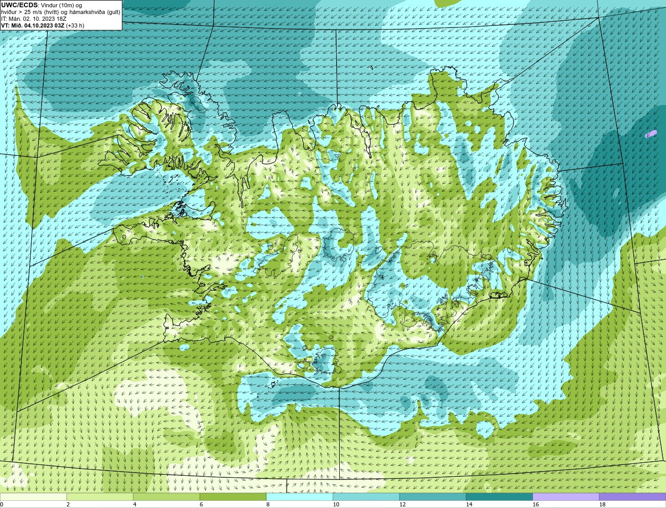This screenshot has height=508, width=666.
Task: Click the 6–8 m/s olive green scale segment
Action: 233,497
